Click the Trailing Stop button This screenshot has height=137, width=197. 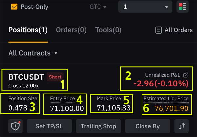(98, 126)
